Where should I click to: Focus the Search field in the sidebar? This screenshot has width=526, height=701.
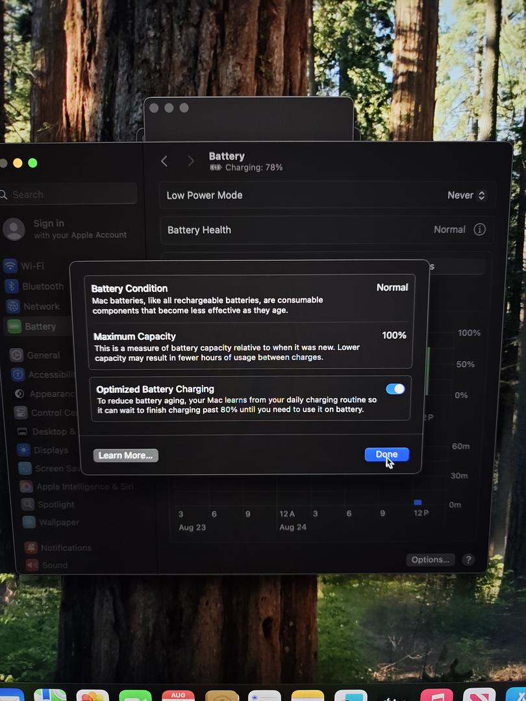[68, 195]
